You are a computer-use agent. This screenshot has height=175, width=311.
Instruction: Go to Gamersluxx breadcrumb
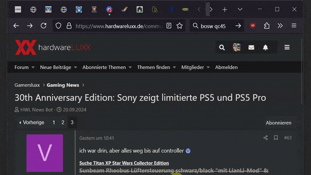pos(27,85)
